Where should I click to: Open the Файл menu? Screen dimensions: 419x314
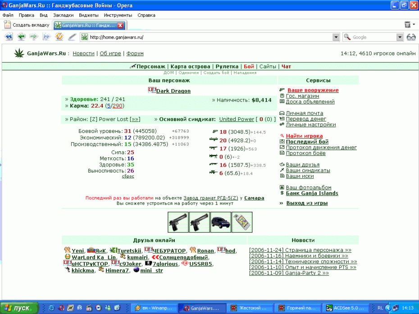tap(8, 15)
